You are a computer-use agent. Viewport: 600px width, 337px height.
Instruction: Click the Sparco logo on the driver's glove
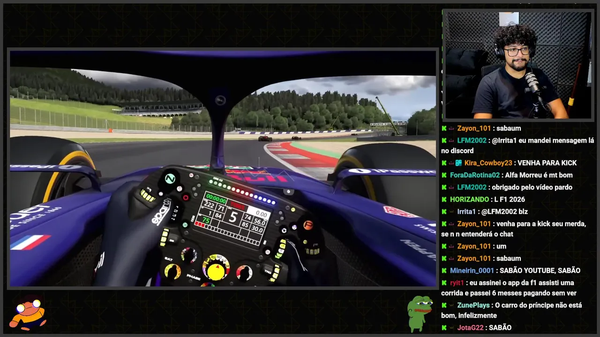pyautogui.click(x=161, y=212)
